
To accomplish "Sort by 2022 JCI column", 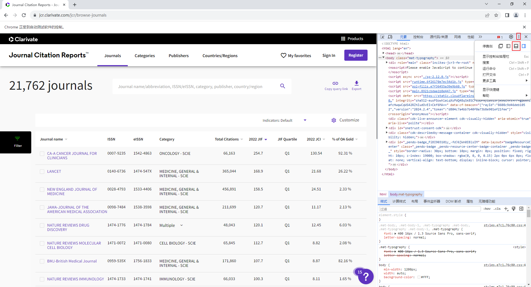I will click(x=324, y=139).
